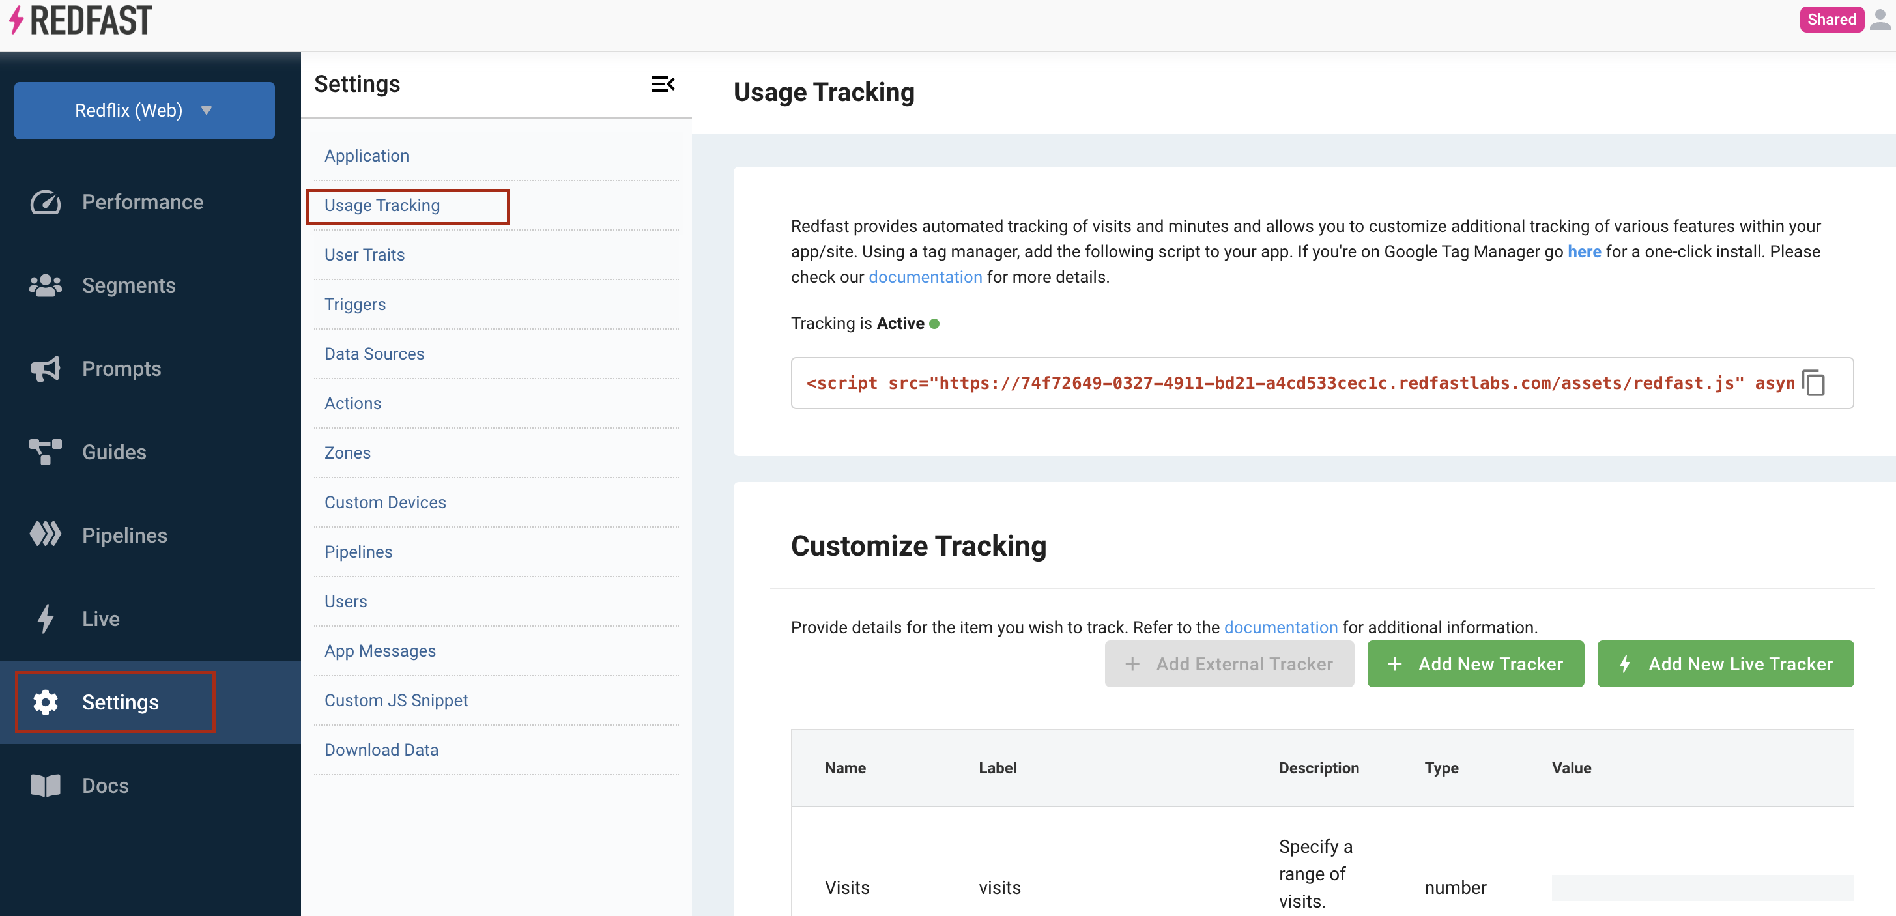Copy the tracking script to clipboard
1896x916 pixels.
(1813, 382)
